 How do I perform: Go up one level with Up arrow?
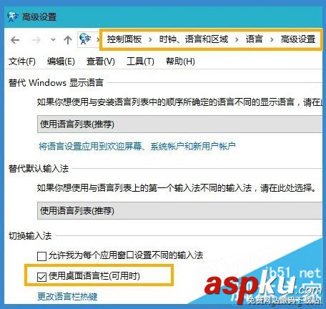pyautogui.click(x=68, y=40)
